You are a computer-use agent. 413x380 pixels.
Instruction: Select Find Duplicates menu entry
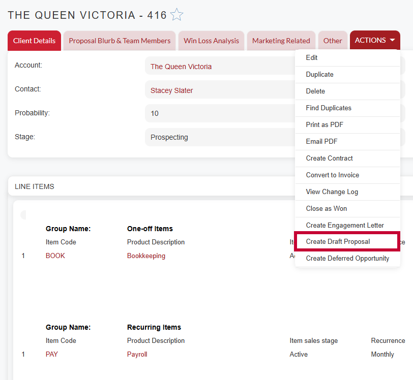tap(347, 108)
